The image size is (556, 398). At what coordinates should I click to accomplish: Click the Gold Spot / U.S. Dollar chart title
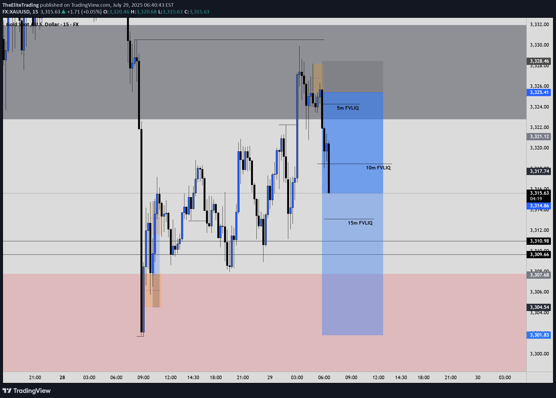(x=42, y=24)
